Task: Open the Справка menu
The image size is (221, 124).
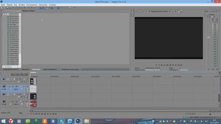Action: (52, 5)
